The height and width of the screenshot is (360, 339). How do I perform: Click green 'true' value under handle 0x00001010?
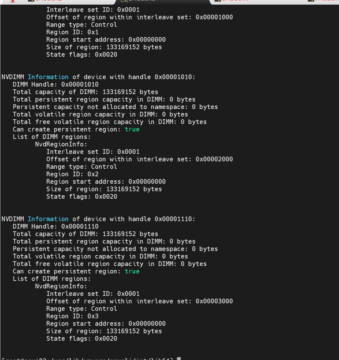click(x=132, y=129)
